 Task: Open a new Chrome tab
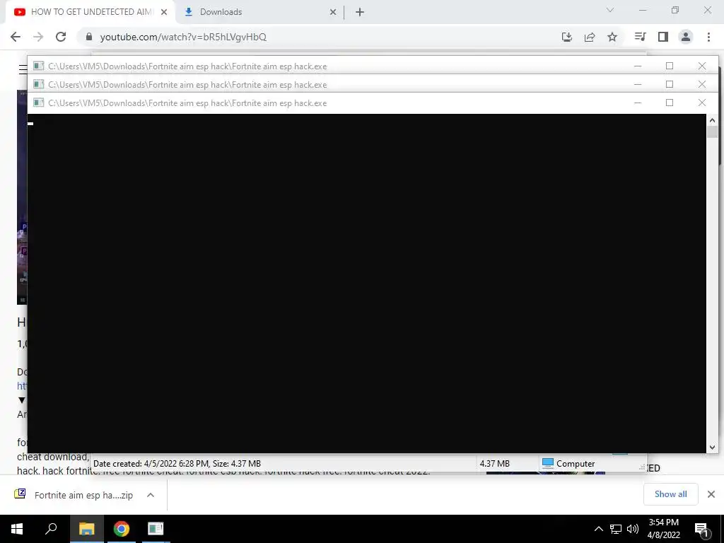point(360,12)
